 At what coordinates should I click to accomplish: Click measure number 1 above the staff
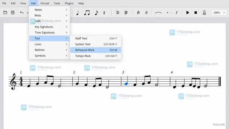click(21, 72)
